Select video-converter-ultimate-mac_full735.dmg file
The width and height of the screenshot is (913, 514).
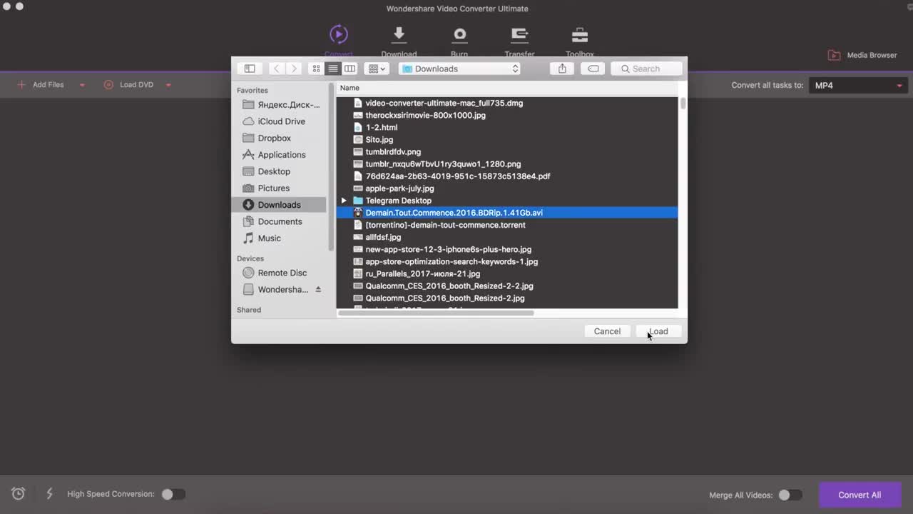point(506,103)
